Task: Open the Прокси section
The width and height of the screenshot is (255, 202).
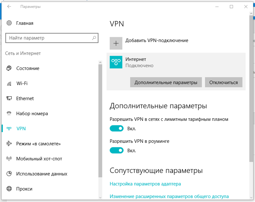Action: tap(24, 189)
